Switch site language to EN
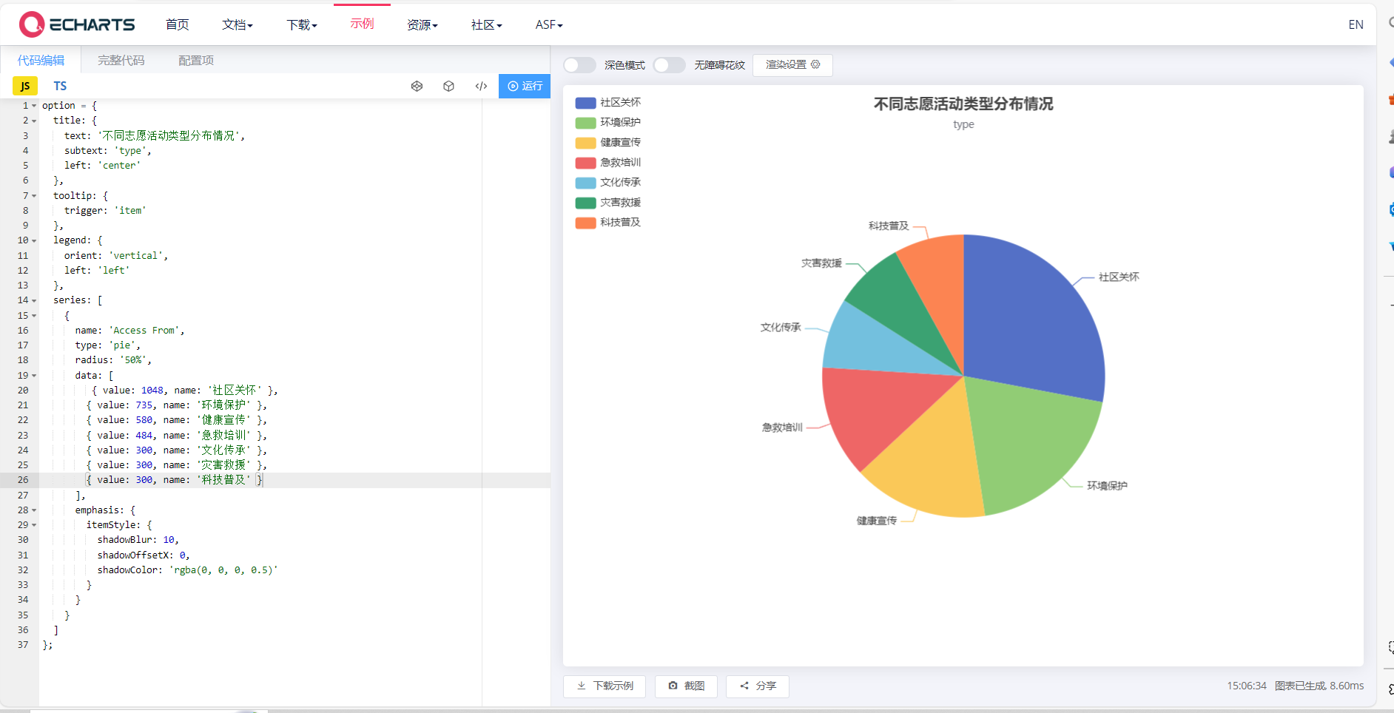 pos(1356,24)
